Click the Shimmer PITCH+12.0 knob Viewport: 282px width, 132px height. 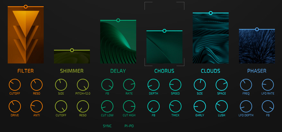click(83, 85)
